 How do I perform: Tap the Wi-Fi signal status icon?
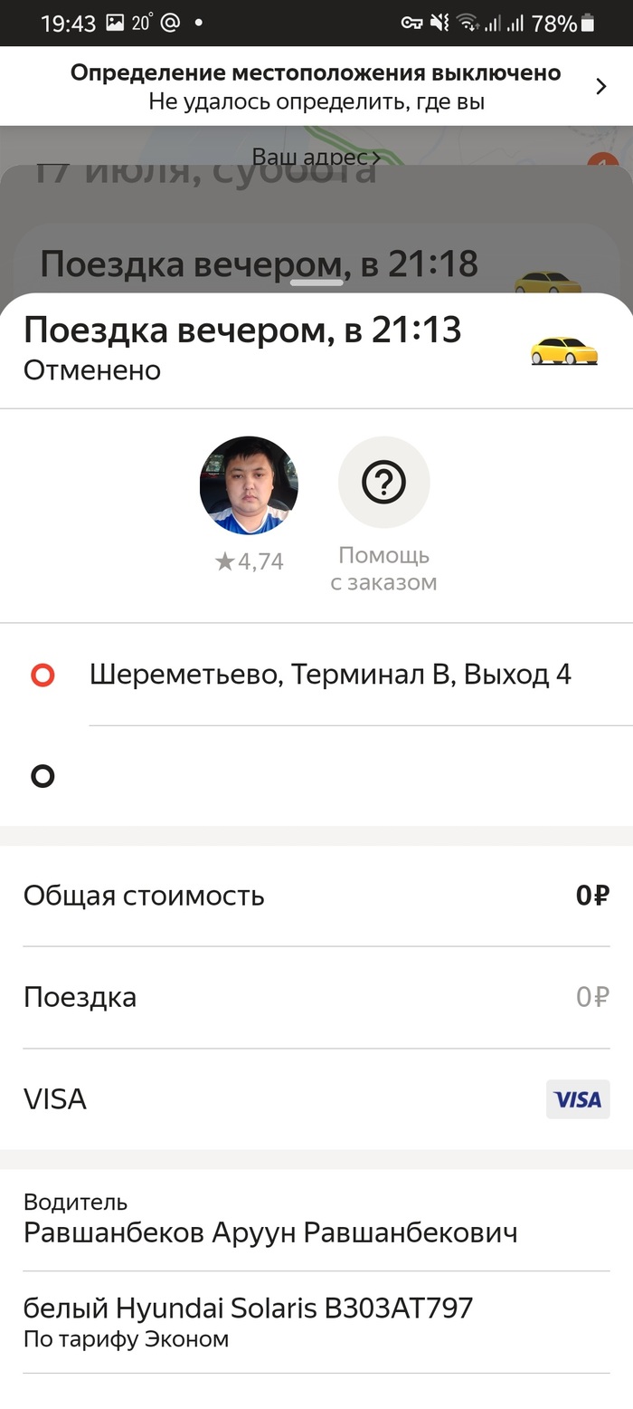pos(467,24)
